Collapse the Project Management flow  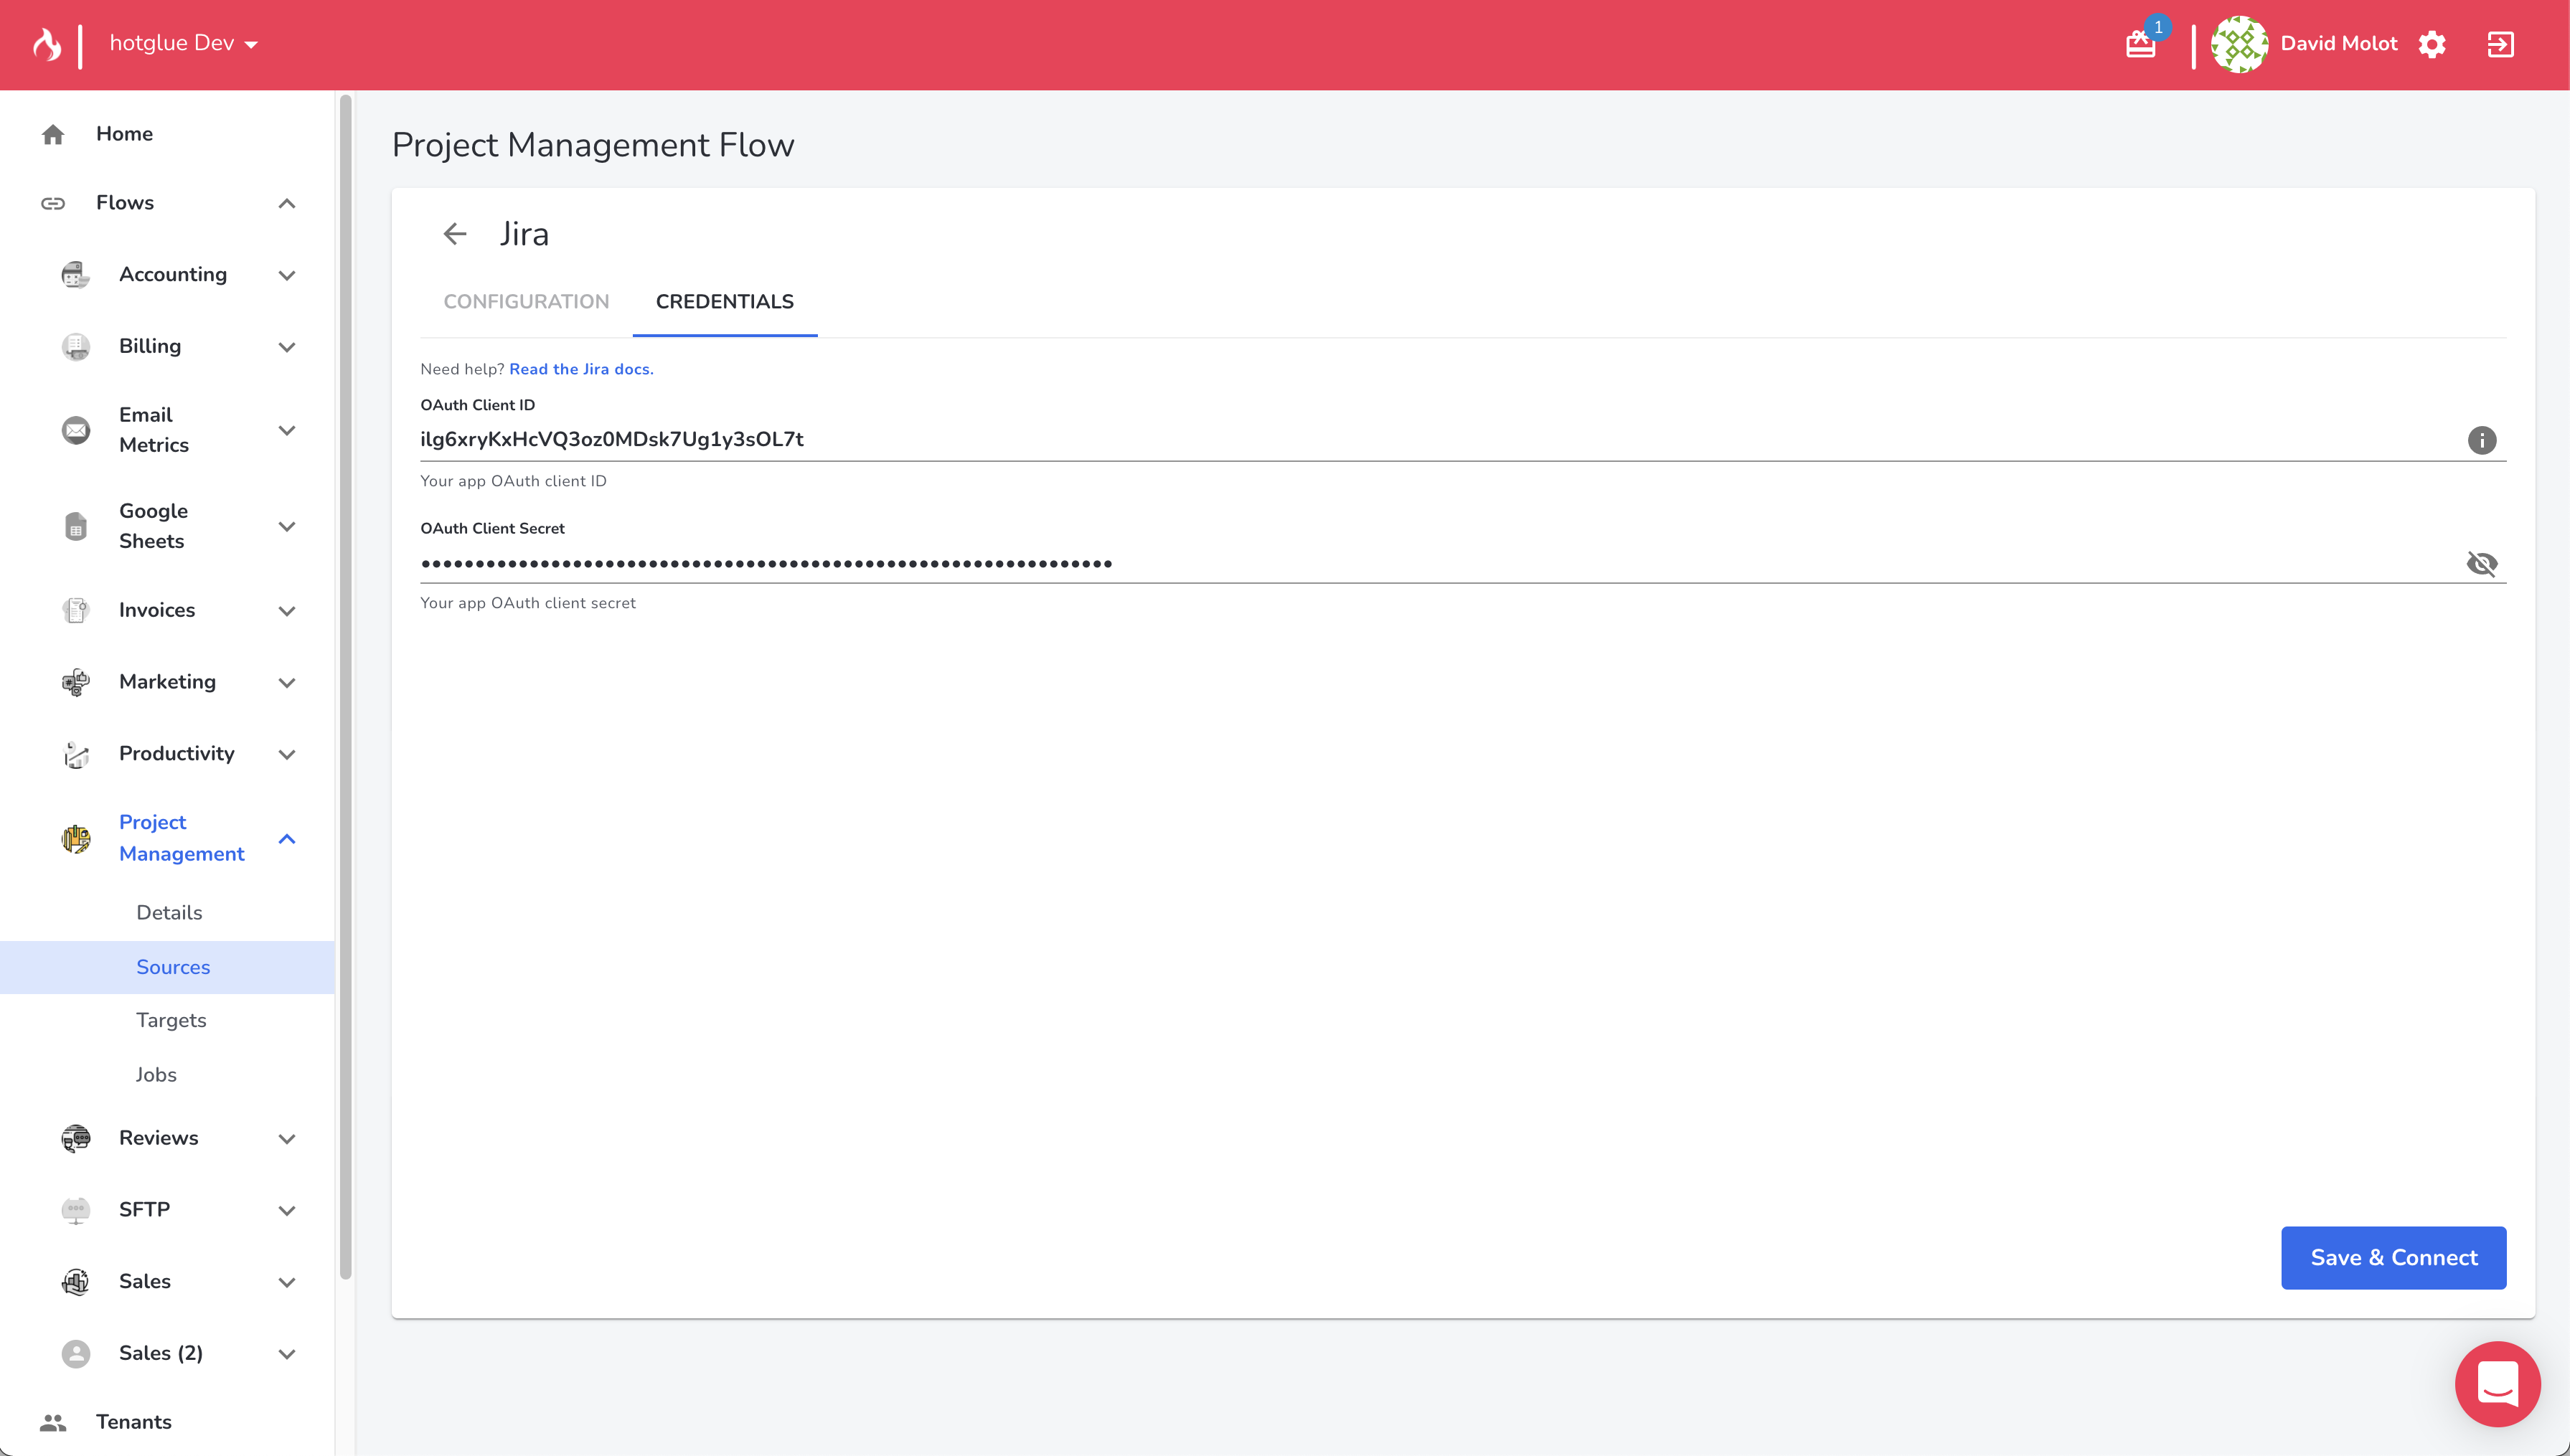tap(287, 838)
